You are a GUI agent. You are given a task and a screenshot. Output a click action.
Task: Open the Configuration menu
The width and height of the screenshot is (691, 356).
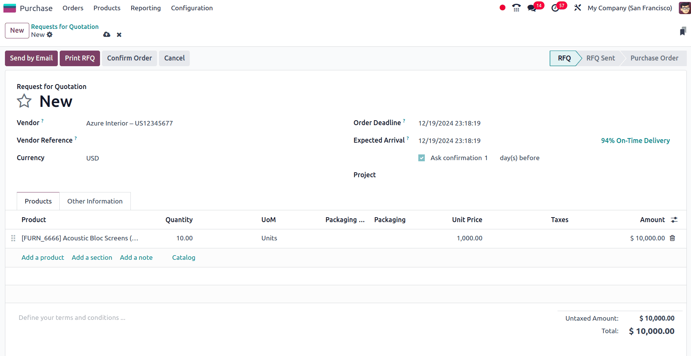point(192,8)
